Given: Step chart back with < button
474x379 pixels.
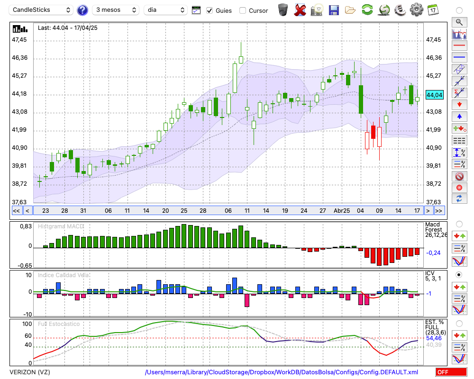Looking at the screenshot, I should [27, 211].
